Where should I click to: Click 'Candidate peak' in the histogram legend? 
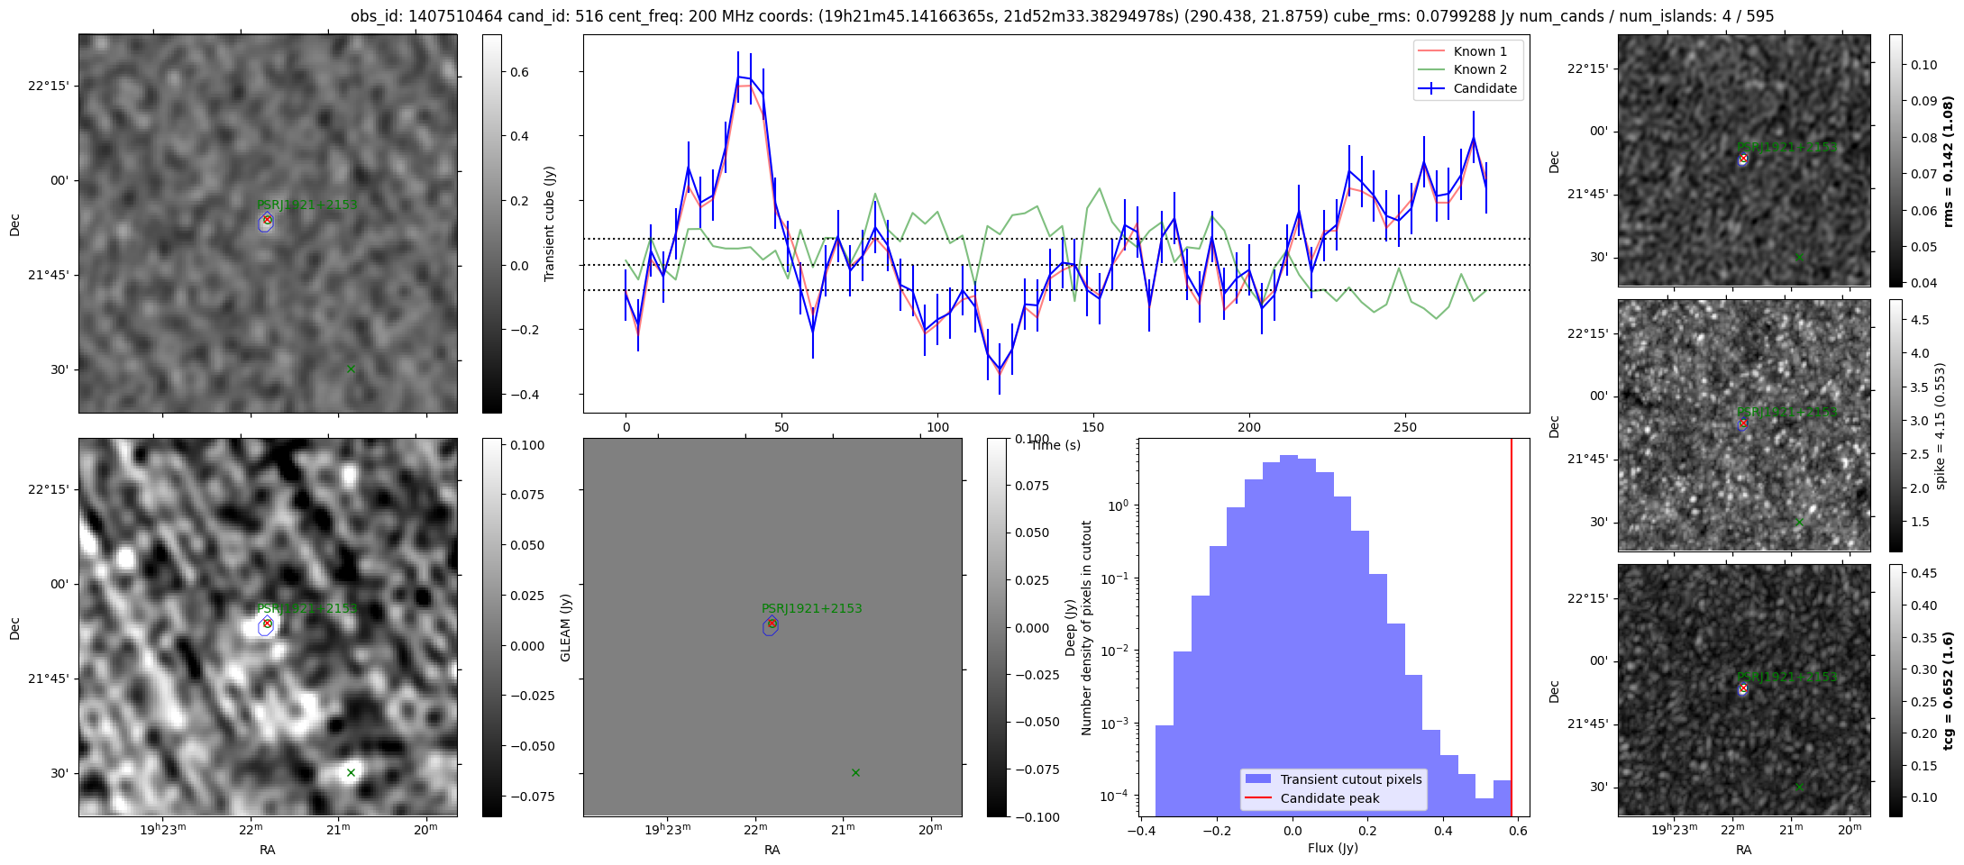[1329, 798]
